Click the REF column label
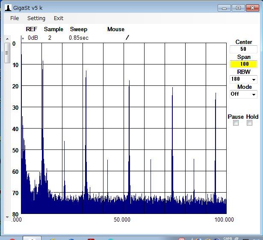This screenshot has width=263, height=240. (x=32, y=29)
